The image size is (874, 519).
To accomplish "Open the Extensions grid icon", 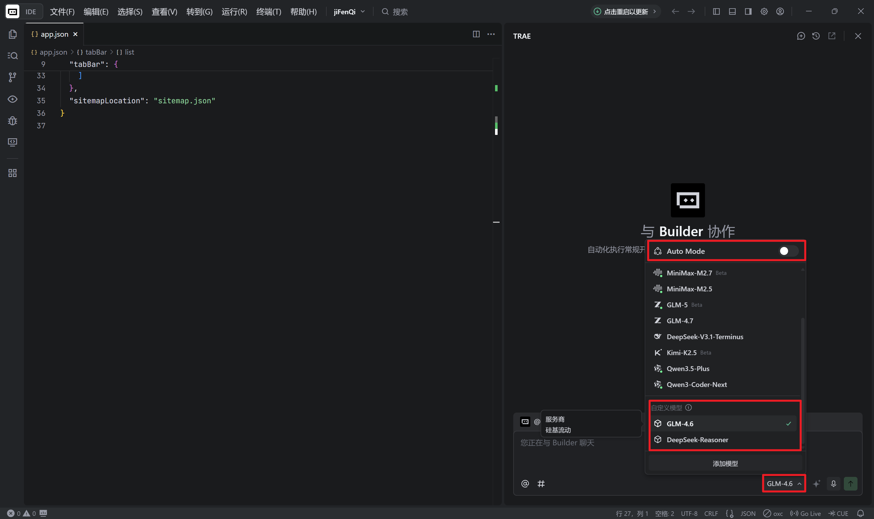I will 13,173.
